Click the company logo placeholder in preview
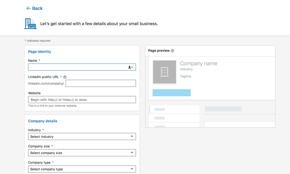290x174 pixels. pos(165,72)
